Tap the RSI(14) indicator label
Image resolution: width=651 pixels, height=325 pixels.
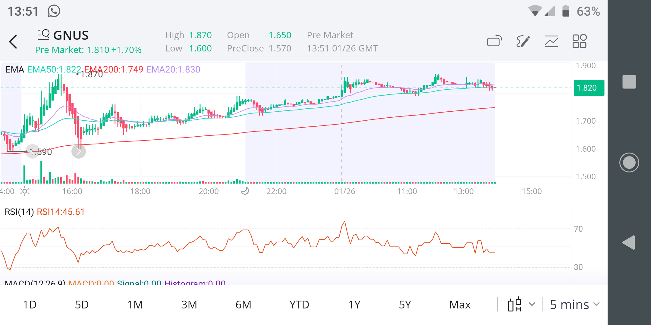(19, 212)
